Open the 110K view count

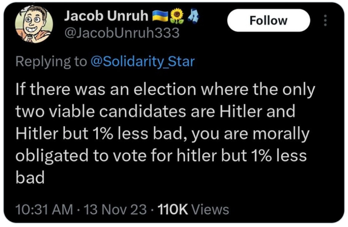[173, 209]
